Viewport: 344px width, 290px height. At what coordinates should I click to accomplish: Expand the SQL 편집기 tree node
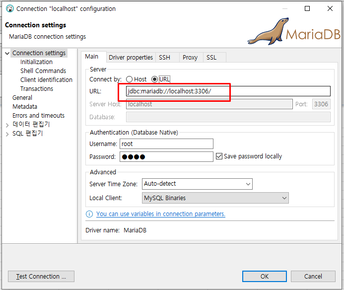point(7,134)
